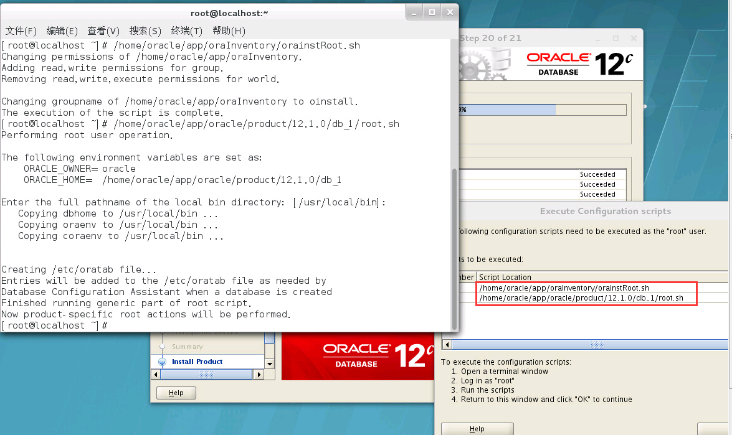
Task: Click right arrow of steps list scrollbar
Action: click(x=259, y=375)
